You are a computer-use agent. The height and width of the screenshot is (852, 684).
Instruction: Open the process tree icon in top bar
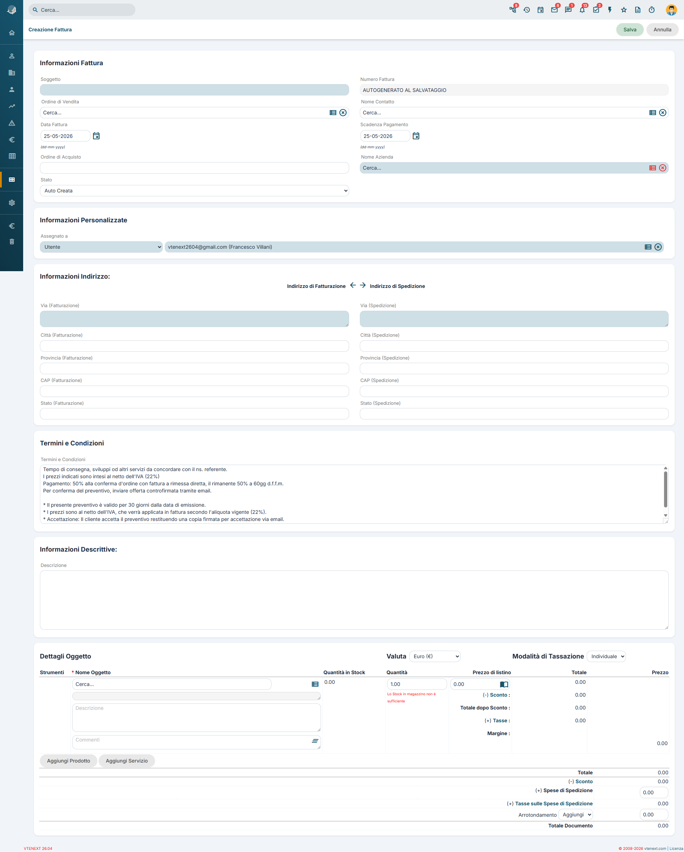[x=513, y=10]
